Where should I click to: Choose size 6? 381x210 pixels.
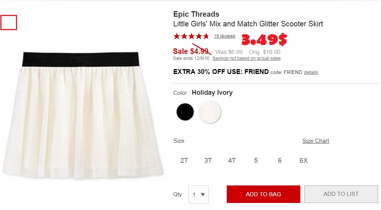point(280,161)
